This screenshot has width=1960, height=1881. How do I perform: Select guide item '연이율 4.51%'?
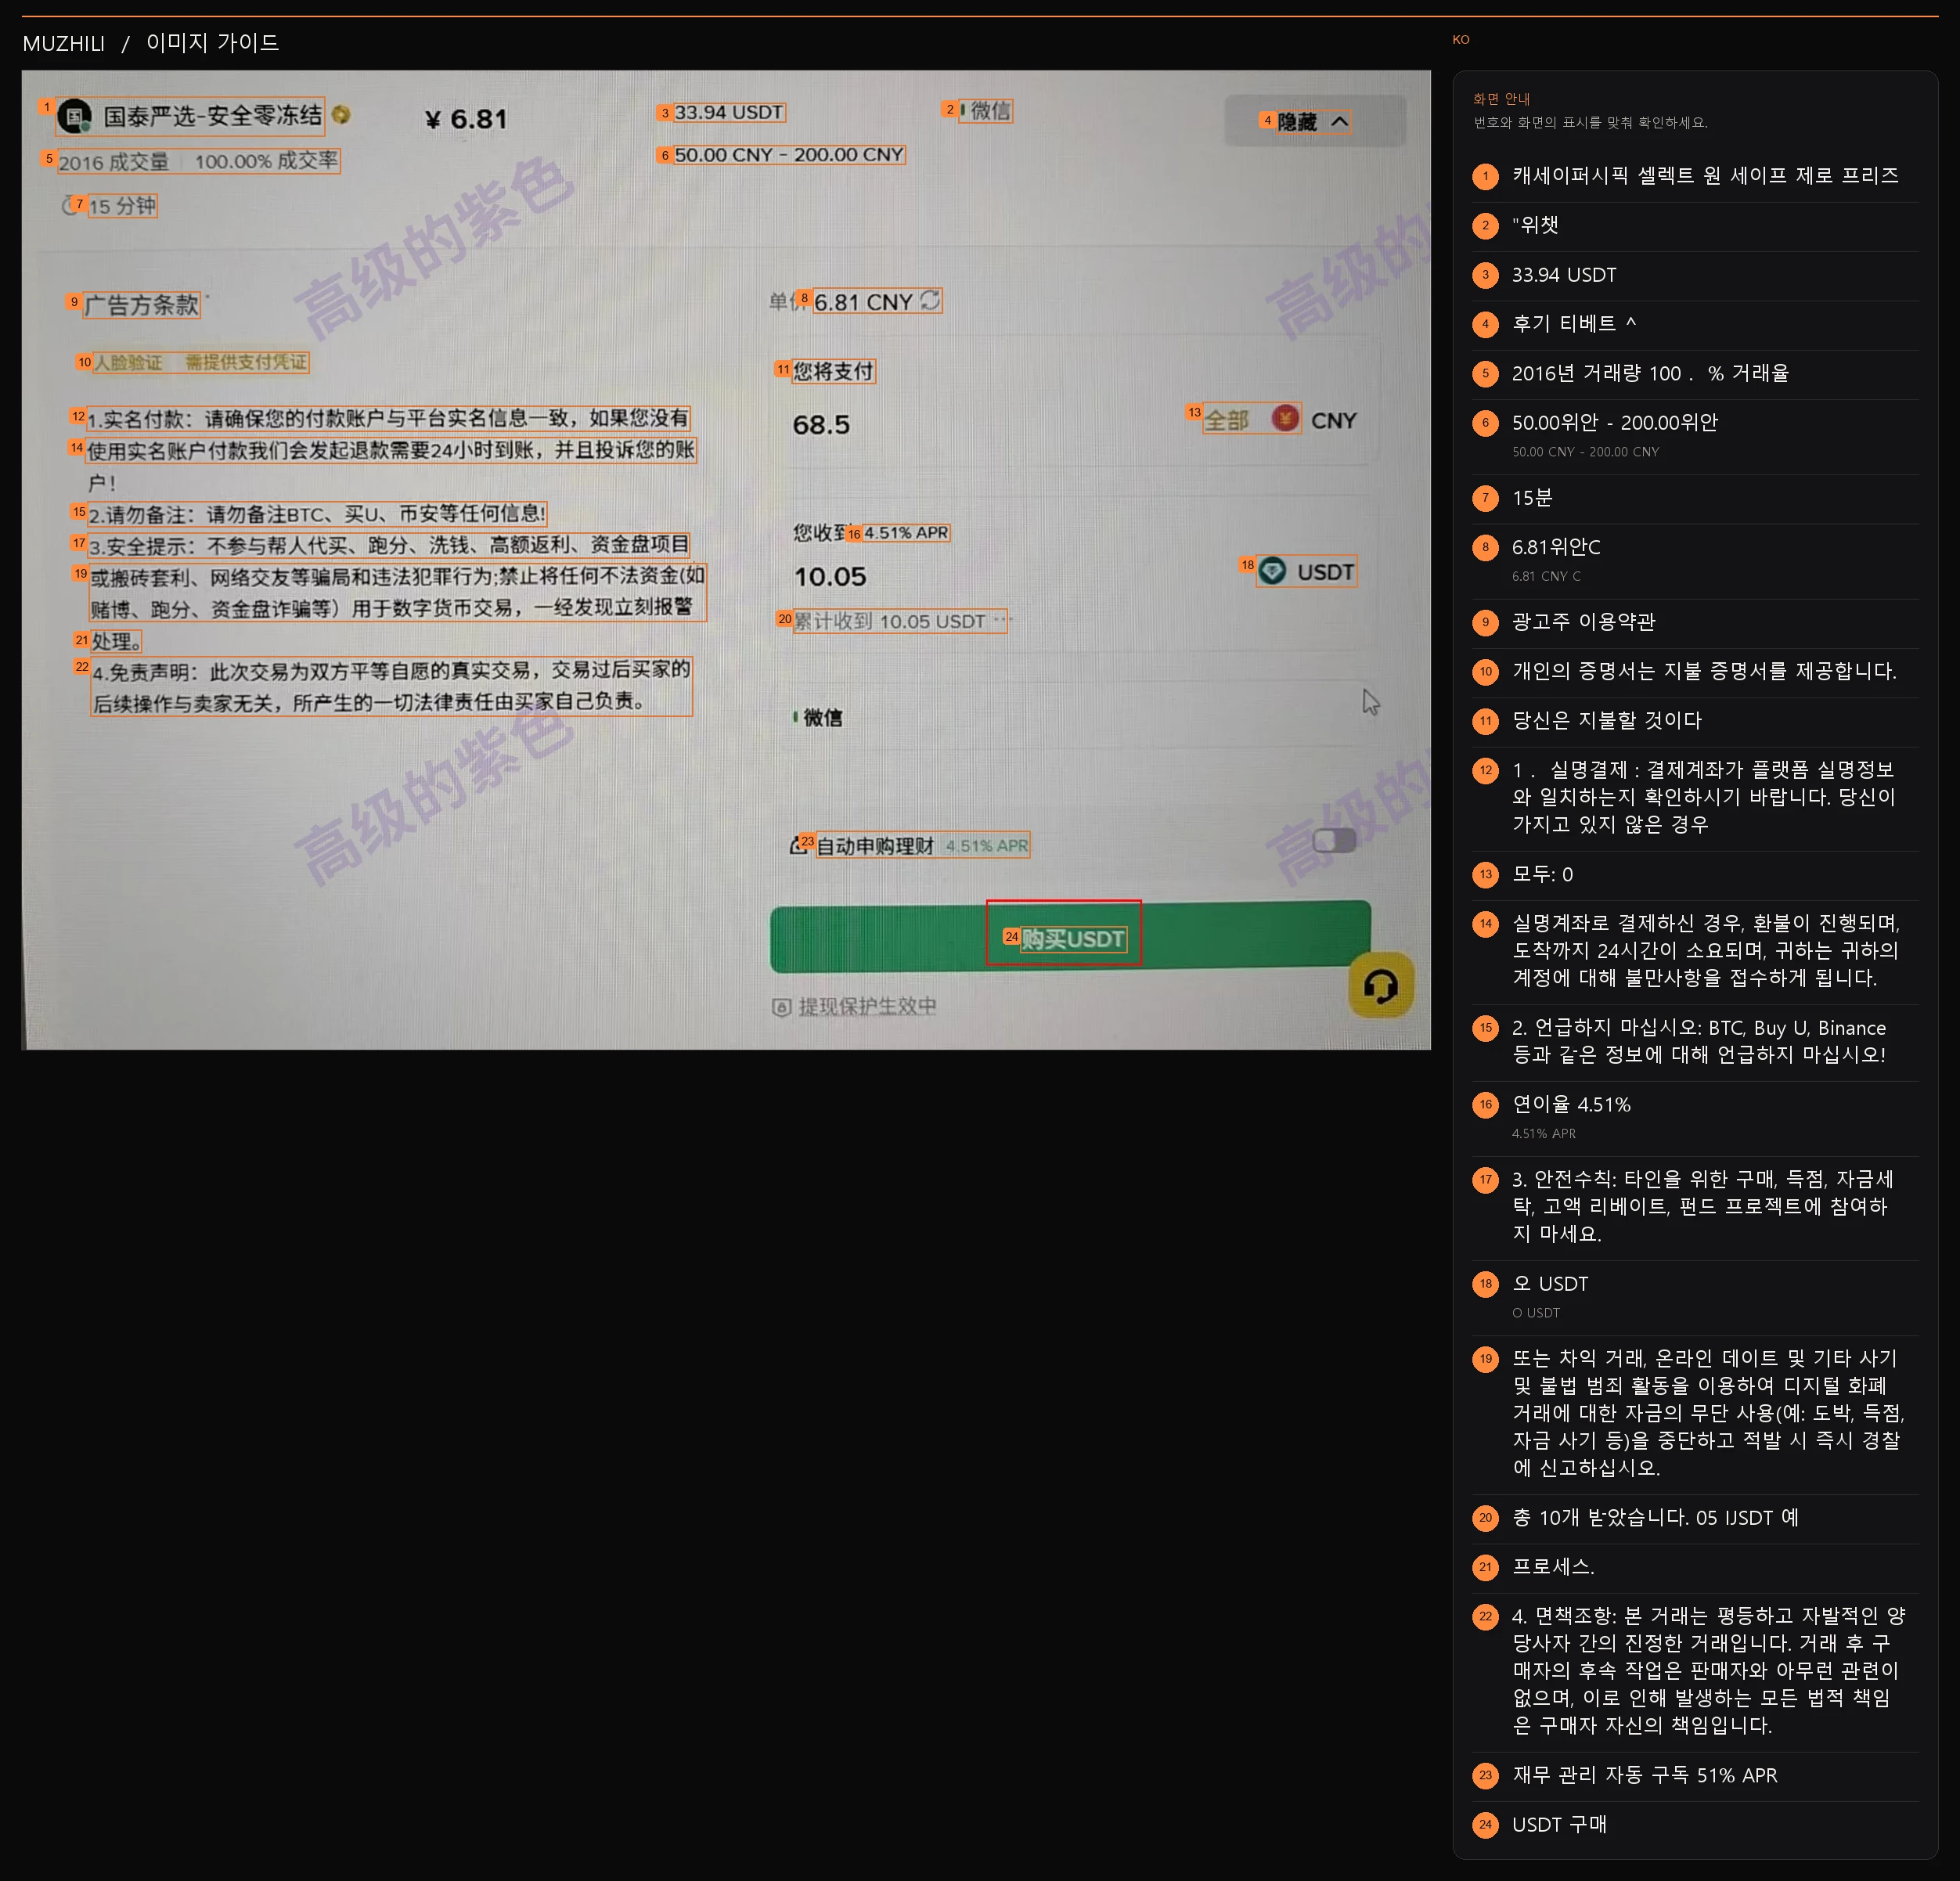point(1695,1117)
